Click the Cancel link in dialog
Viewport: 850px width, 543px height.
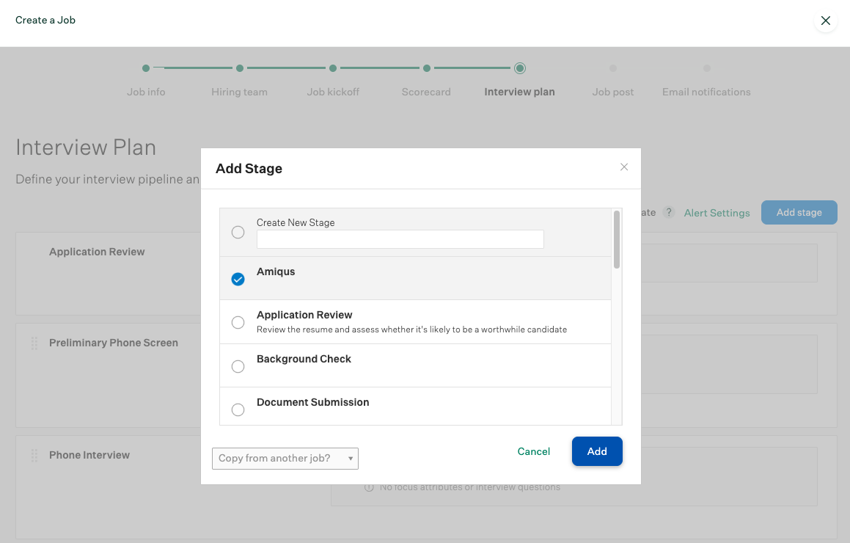click(533, 451)
